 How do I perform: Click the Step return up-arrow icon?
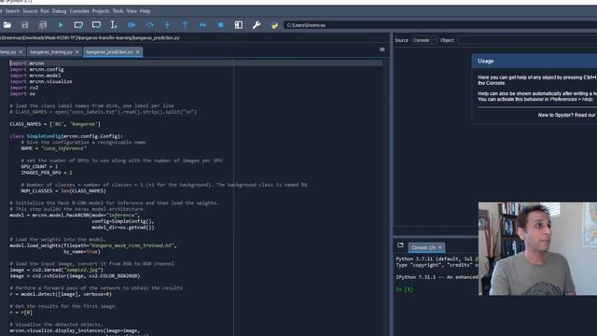pos(185,25)
